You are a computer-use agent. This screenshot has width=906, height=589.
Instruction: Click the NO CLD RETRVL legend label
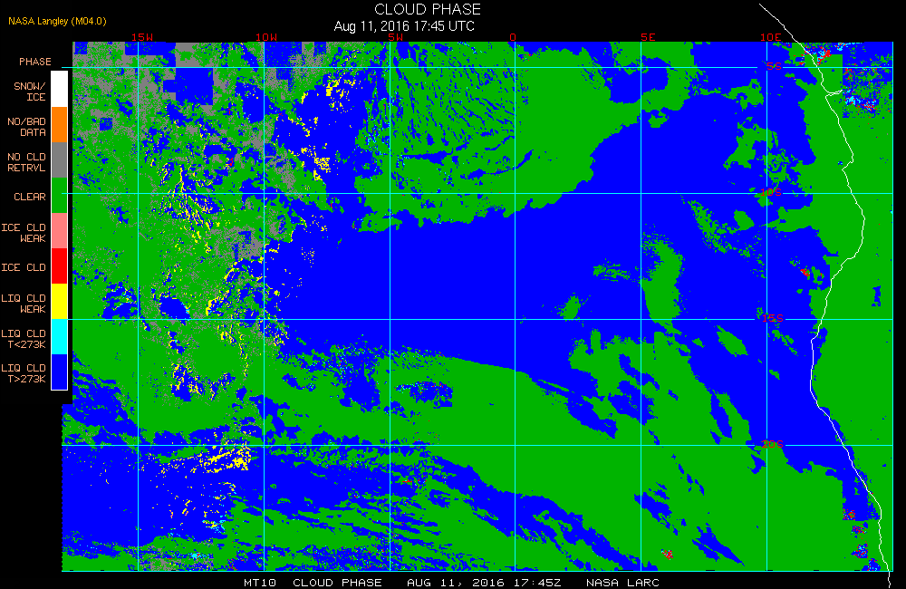pos(26,162)
